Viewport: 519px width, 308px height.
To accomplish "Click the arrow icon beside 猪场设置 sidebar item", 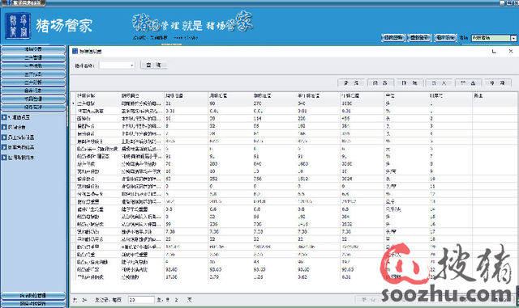I will click(x=4, y=117).
